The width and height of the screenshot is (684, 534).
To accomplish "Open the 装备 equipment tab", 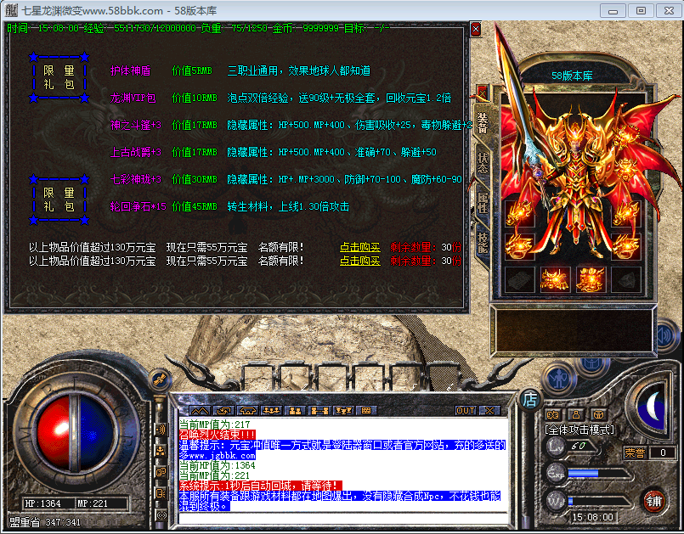I will click(482, 123).
